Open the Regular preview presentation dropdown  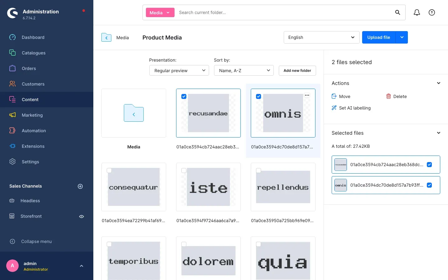(x=179, y=70)
